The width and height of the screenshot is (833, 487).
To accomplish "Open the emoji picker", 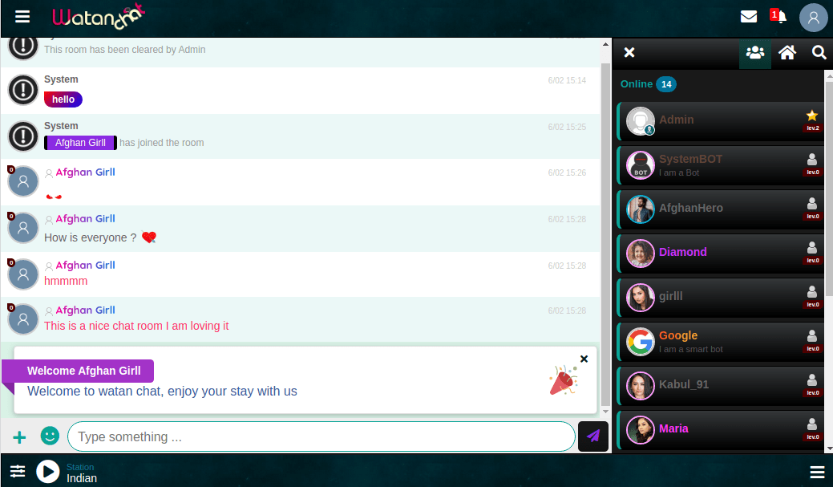I will pos(50,436).
